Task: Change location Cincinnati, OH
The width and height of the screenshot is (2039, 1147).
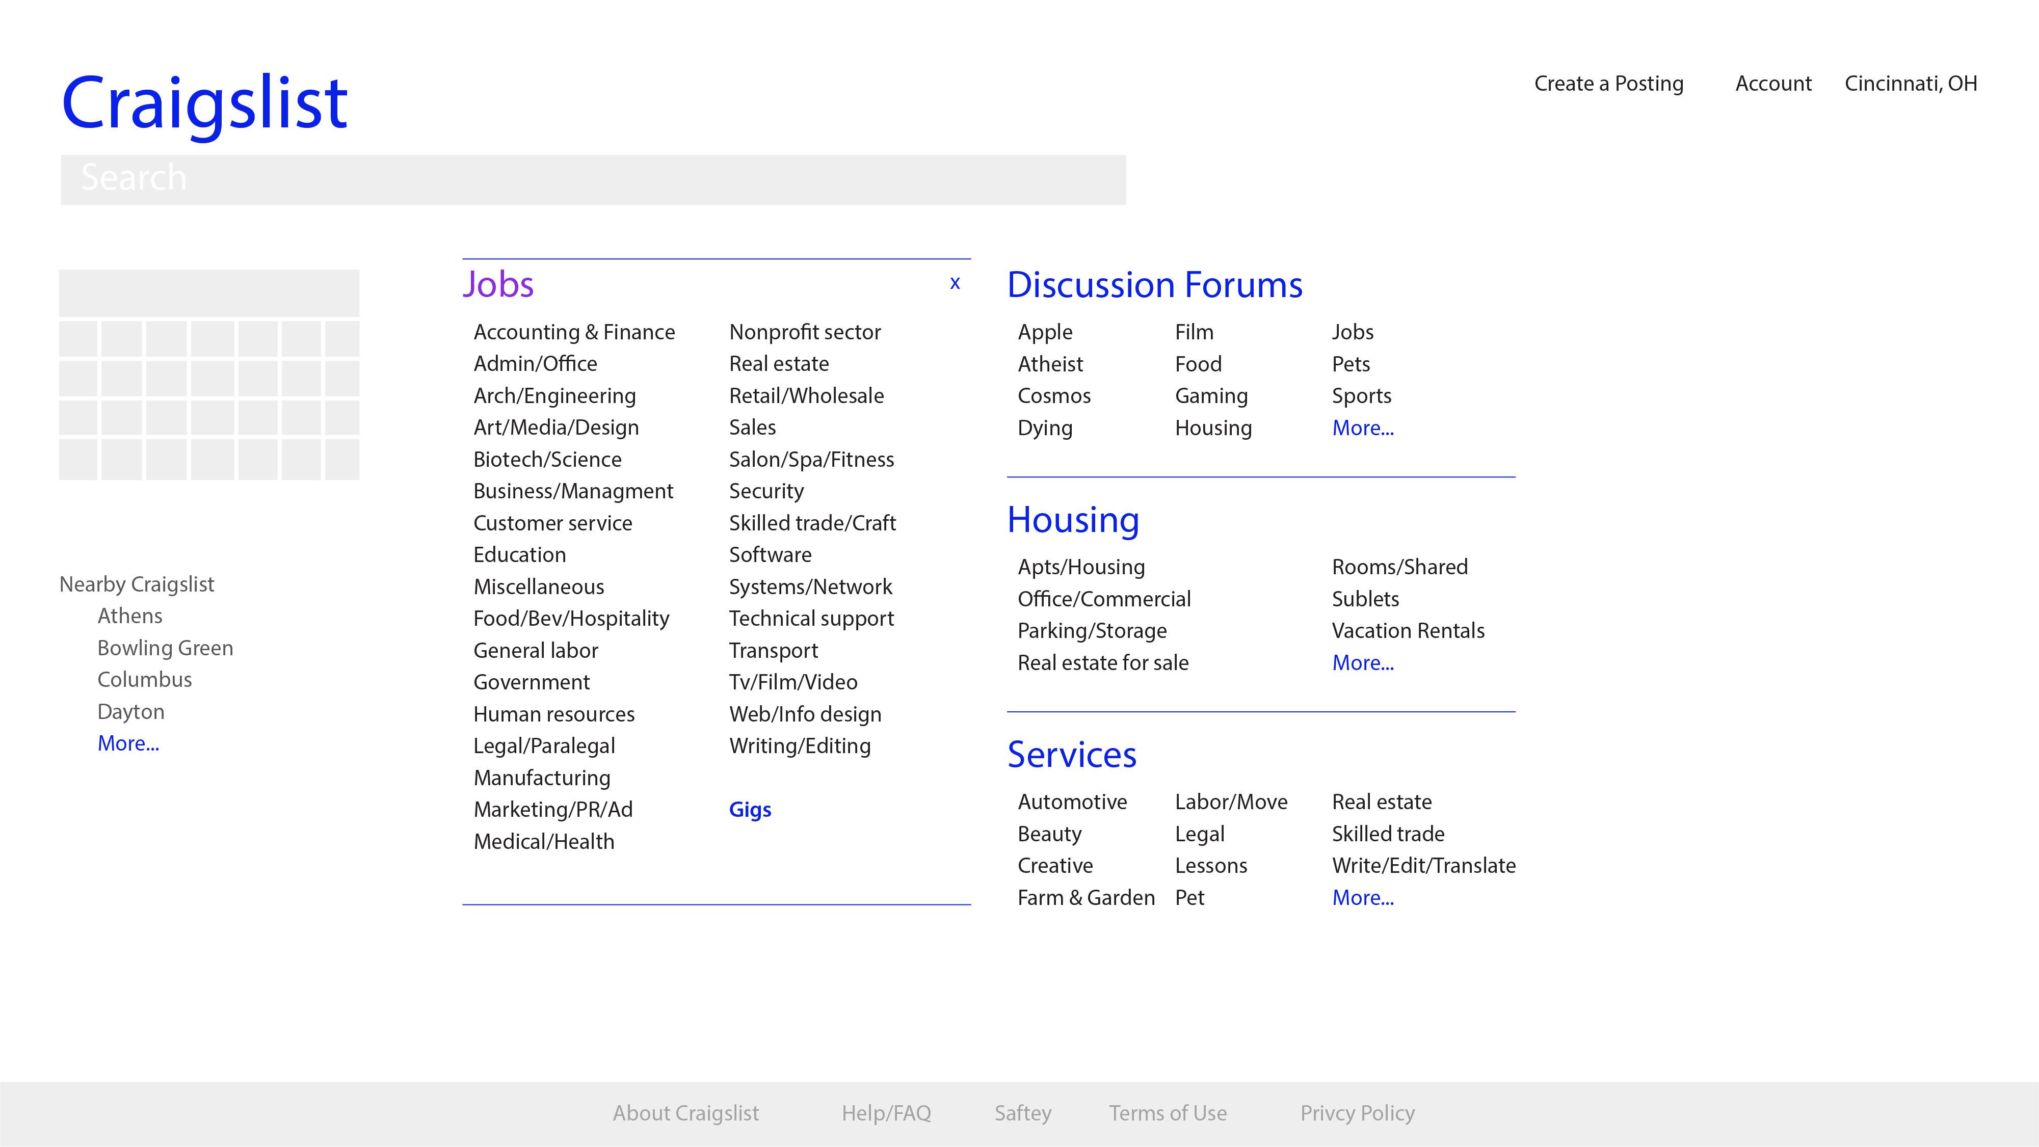Action: [x=1911, y=84]
